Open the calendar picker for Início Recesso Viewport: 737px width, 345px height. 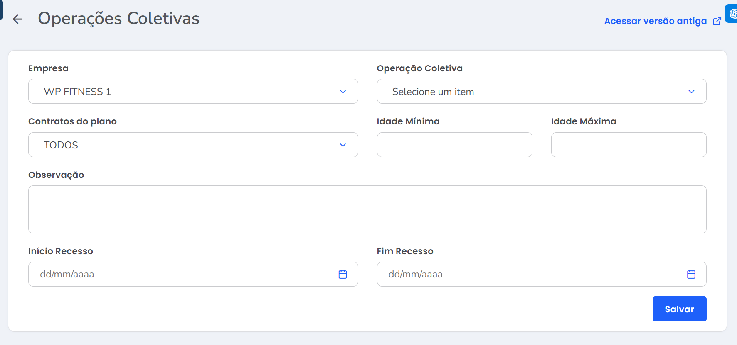tap(343, 274)
